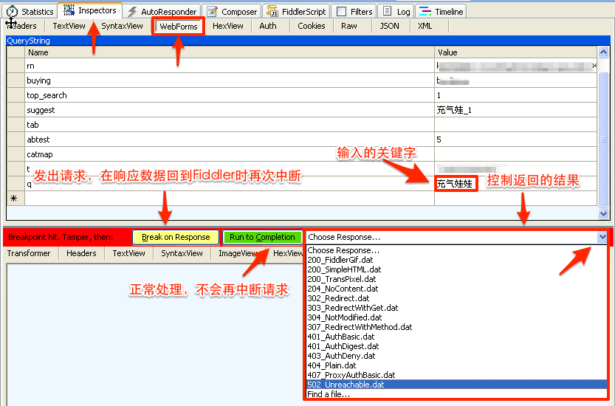Choose 401_AuthBasic.dat response
615x406 pixels.
pyautogui.click(x=456, y=337)
